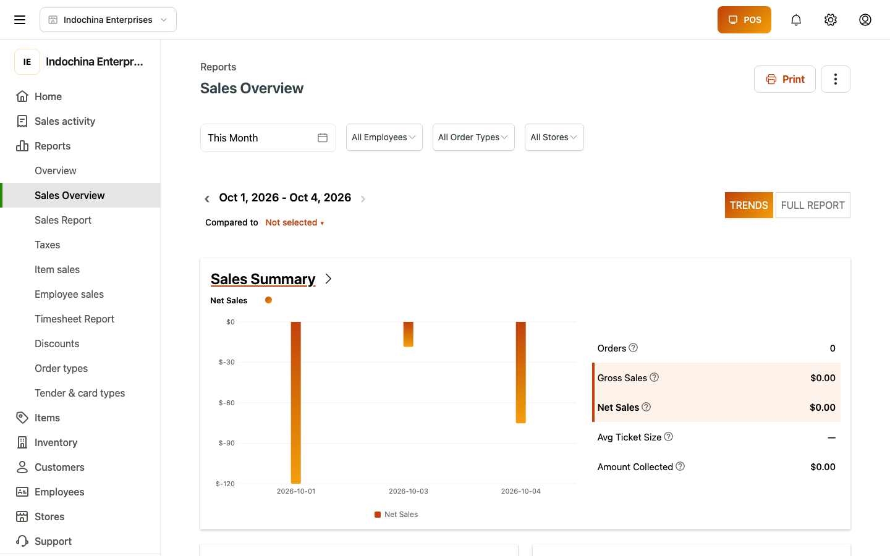
Task: Open the Taxes report
Action: point(80,245)
